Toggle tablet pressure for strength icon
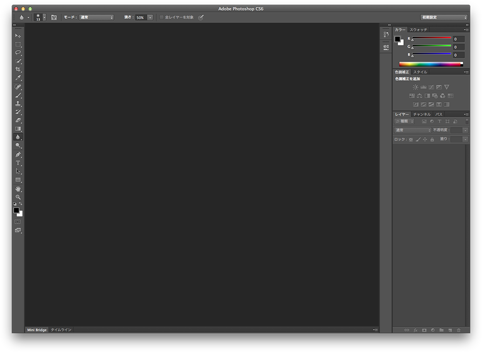This screenshot has height=352, width=482. coord(201,17)
